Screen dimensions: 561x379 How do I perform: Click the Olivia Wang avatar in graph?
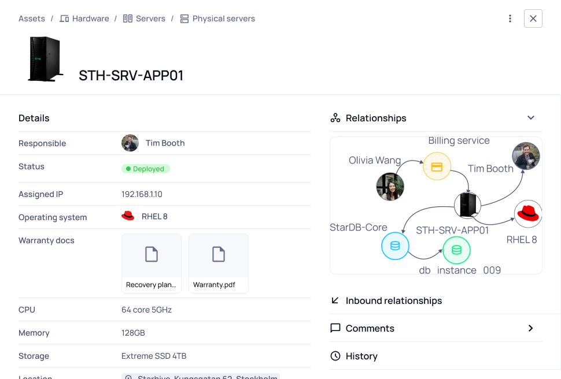coord(390,187)
